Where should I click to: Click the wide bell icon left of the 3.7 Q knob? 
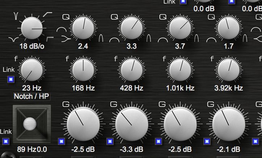[x=163, y=40]
